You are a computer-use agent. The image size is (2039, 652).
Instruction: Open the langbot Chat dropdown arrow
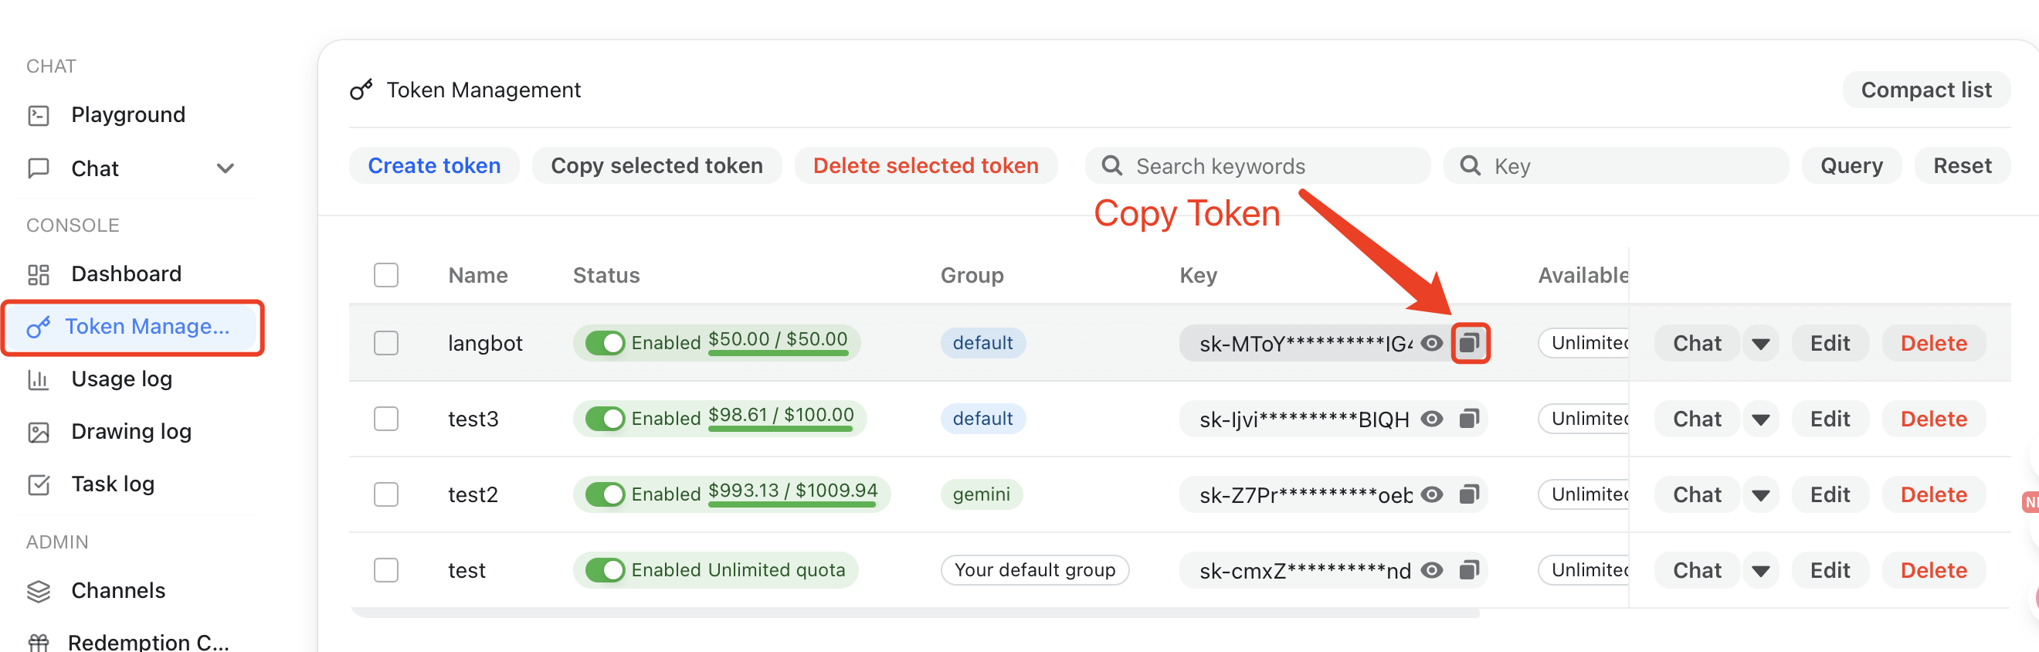point(1760,344)
